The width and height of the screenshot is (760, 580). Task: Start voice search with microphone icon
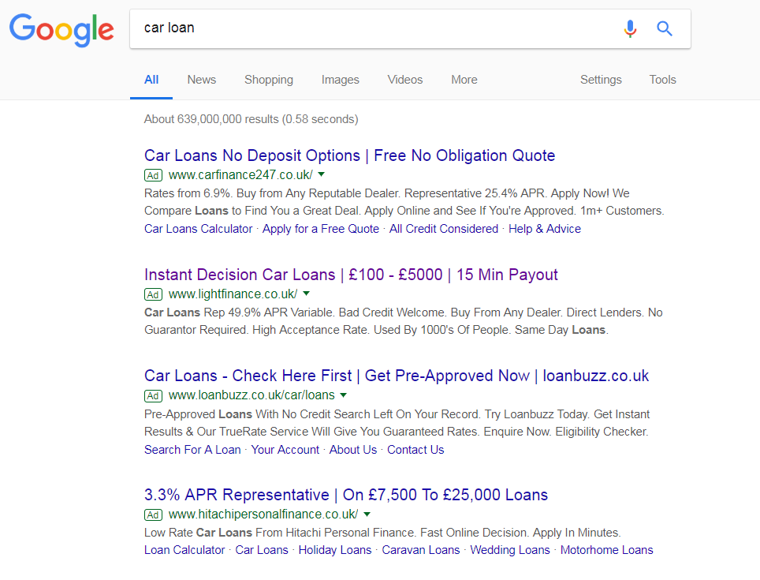pos(630,28)
